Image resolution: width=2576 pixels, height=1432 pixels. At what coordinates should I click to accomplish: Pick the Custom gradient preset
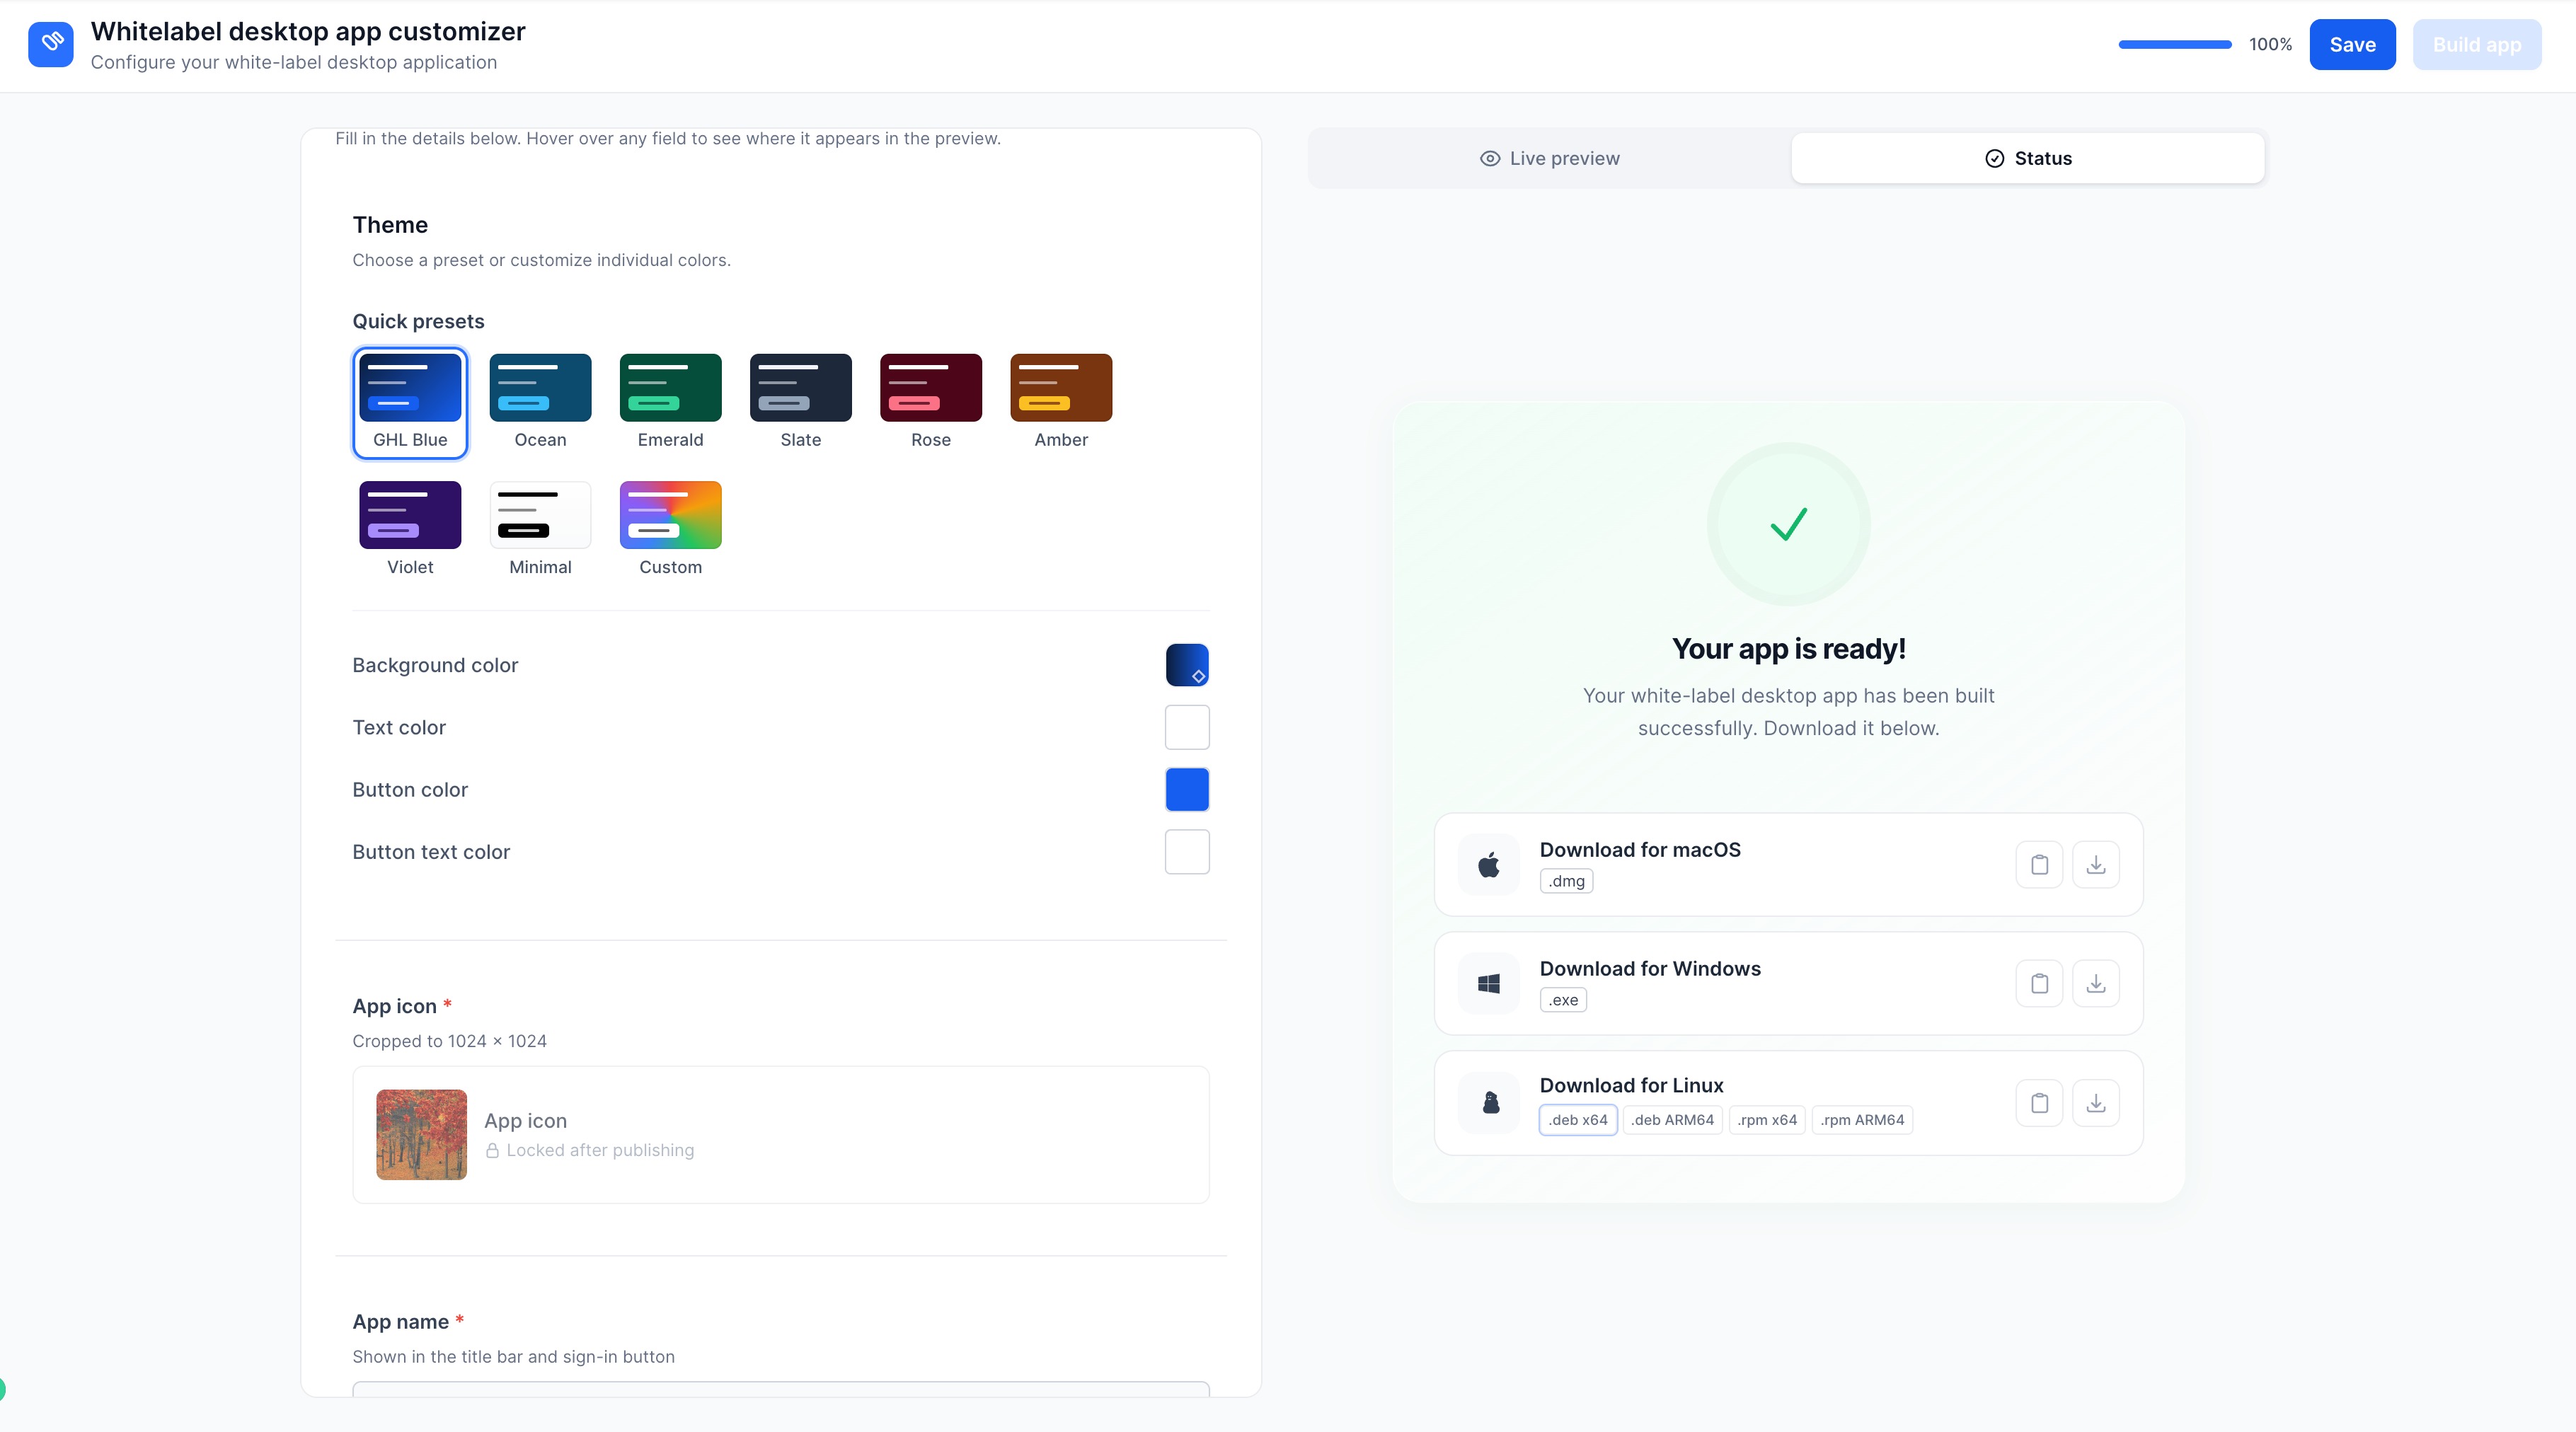point(670,515)
